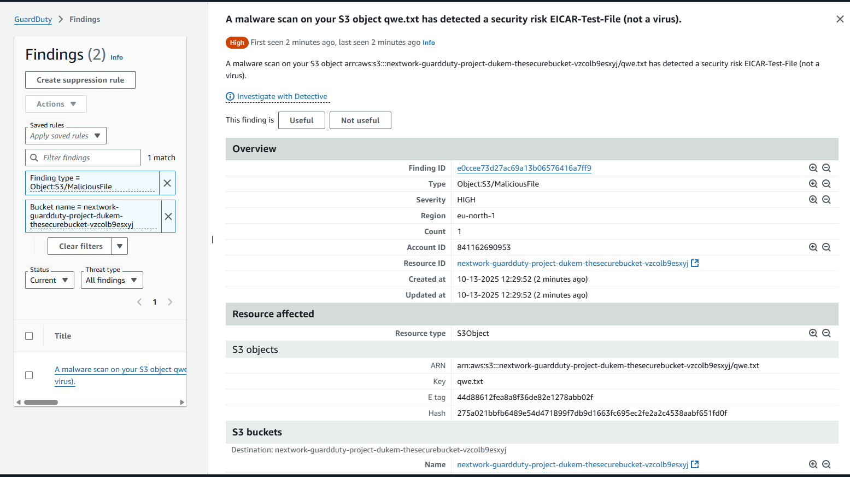Check the malware finding row checkbox
The width and height of the screenshot is (850, 477).
tap(29, 375)
